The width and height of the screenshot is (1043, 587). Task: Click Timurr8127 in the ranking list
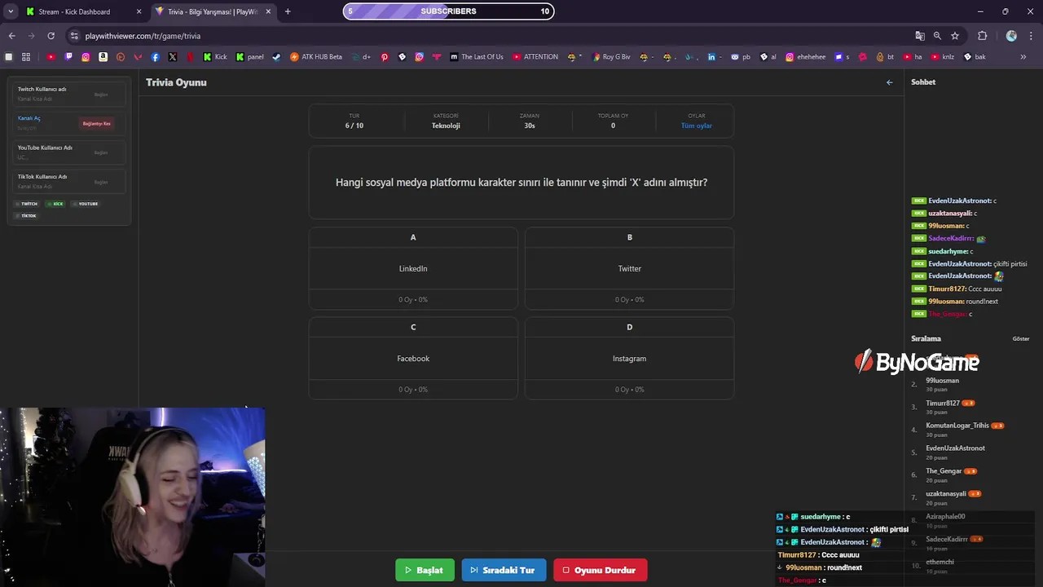coord(943,404)
